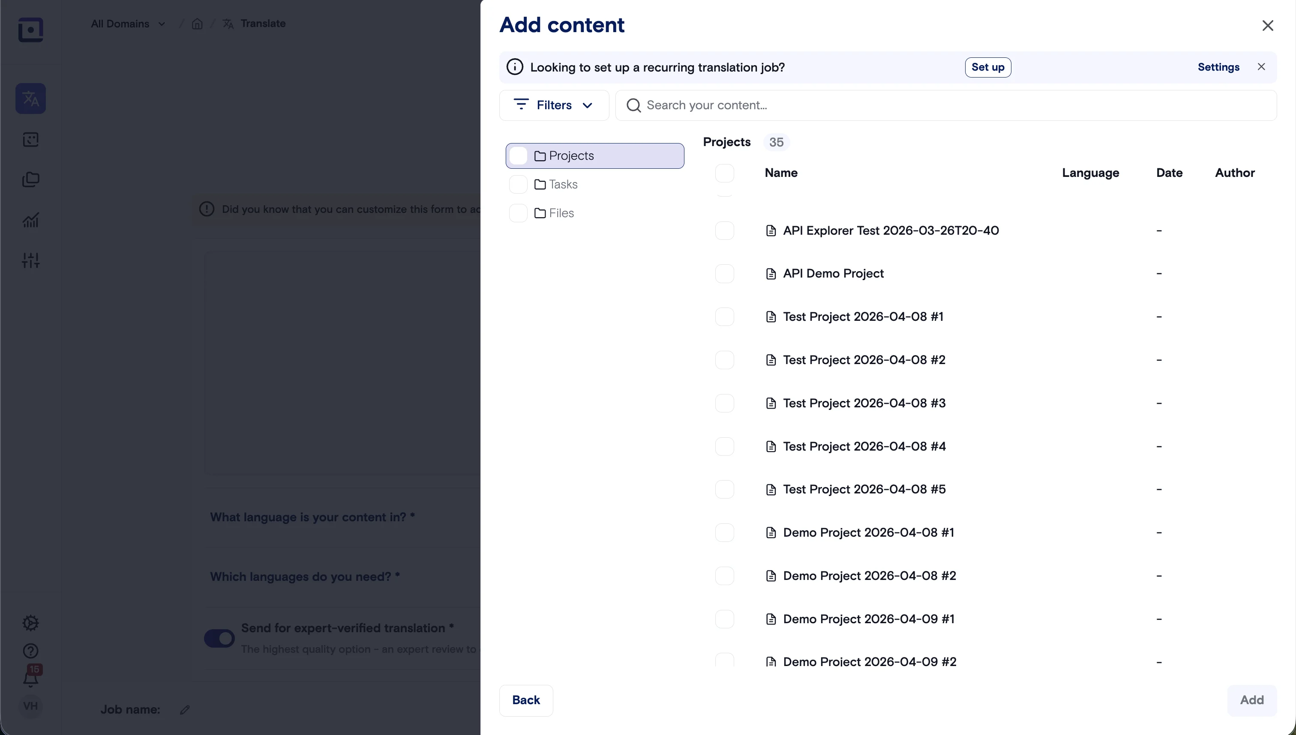Click the Projects folder icon
Viewport: 1296px width, 735px height.
(540, 156)
